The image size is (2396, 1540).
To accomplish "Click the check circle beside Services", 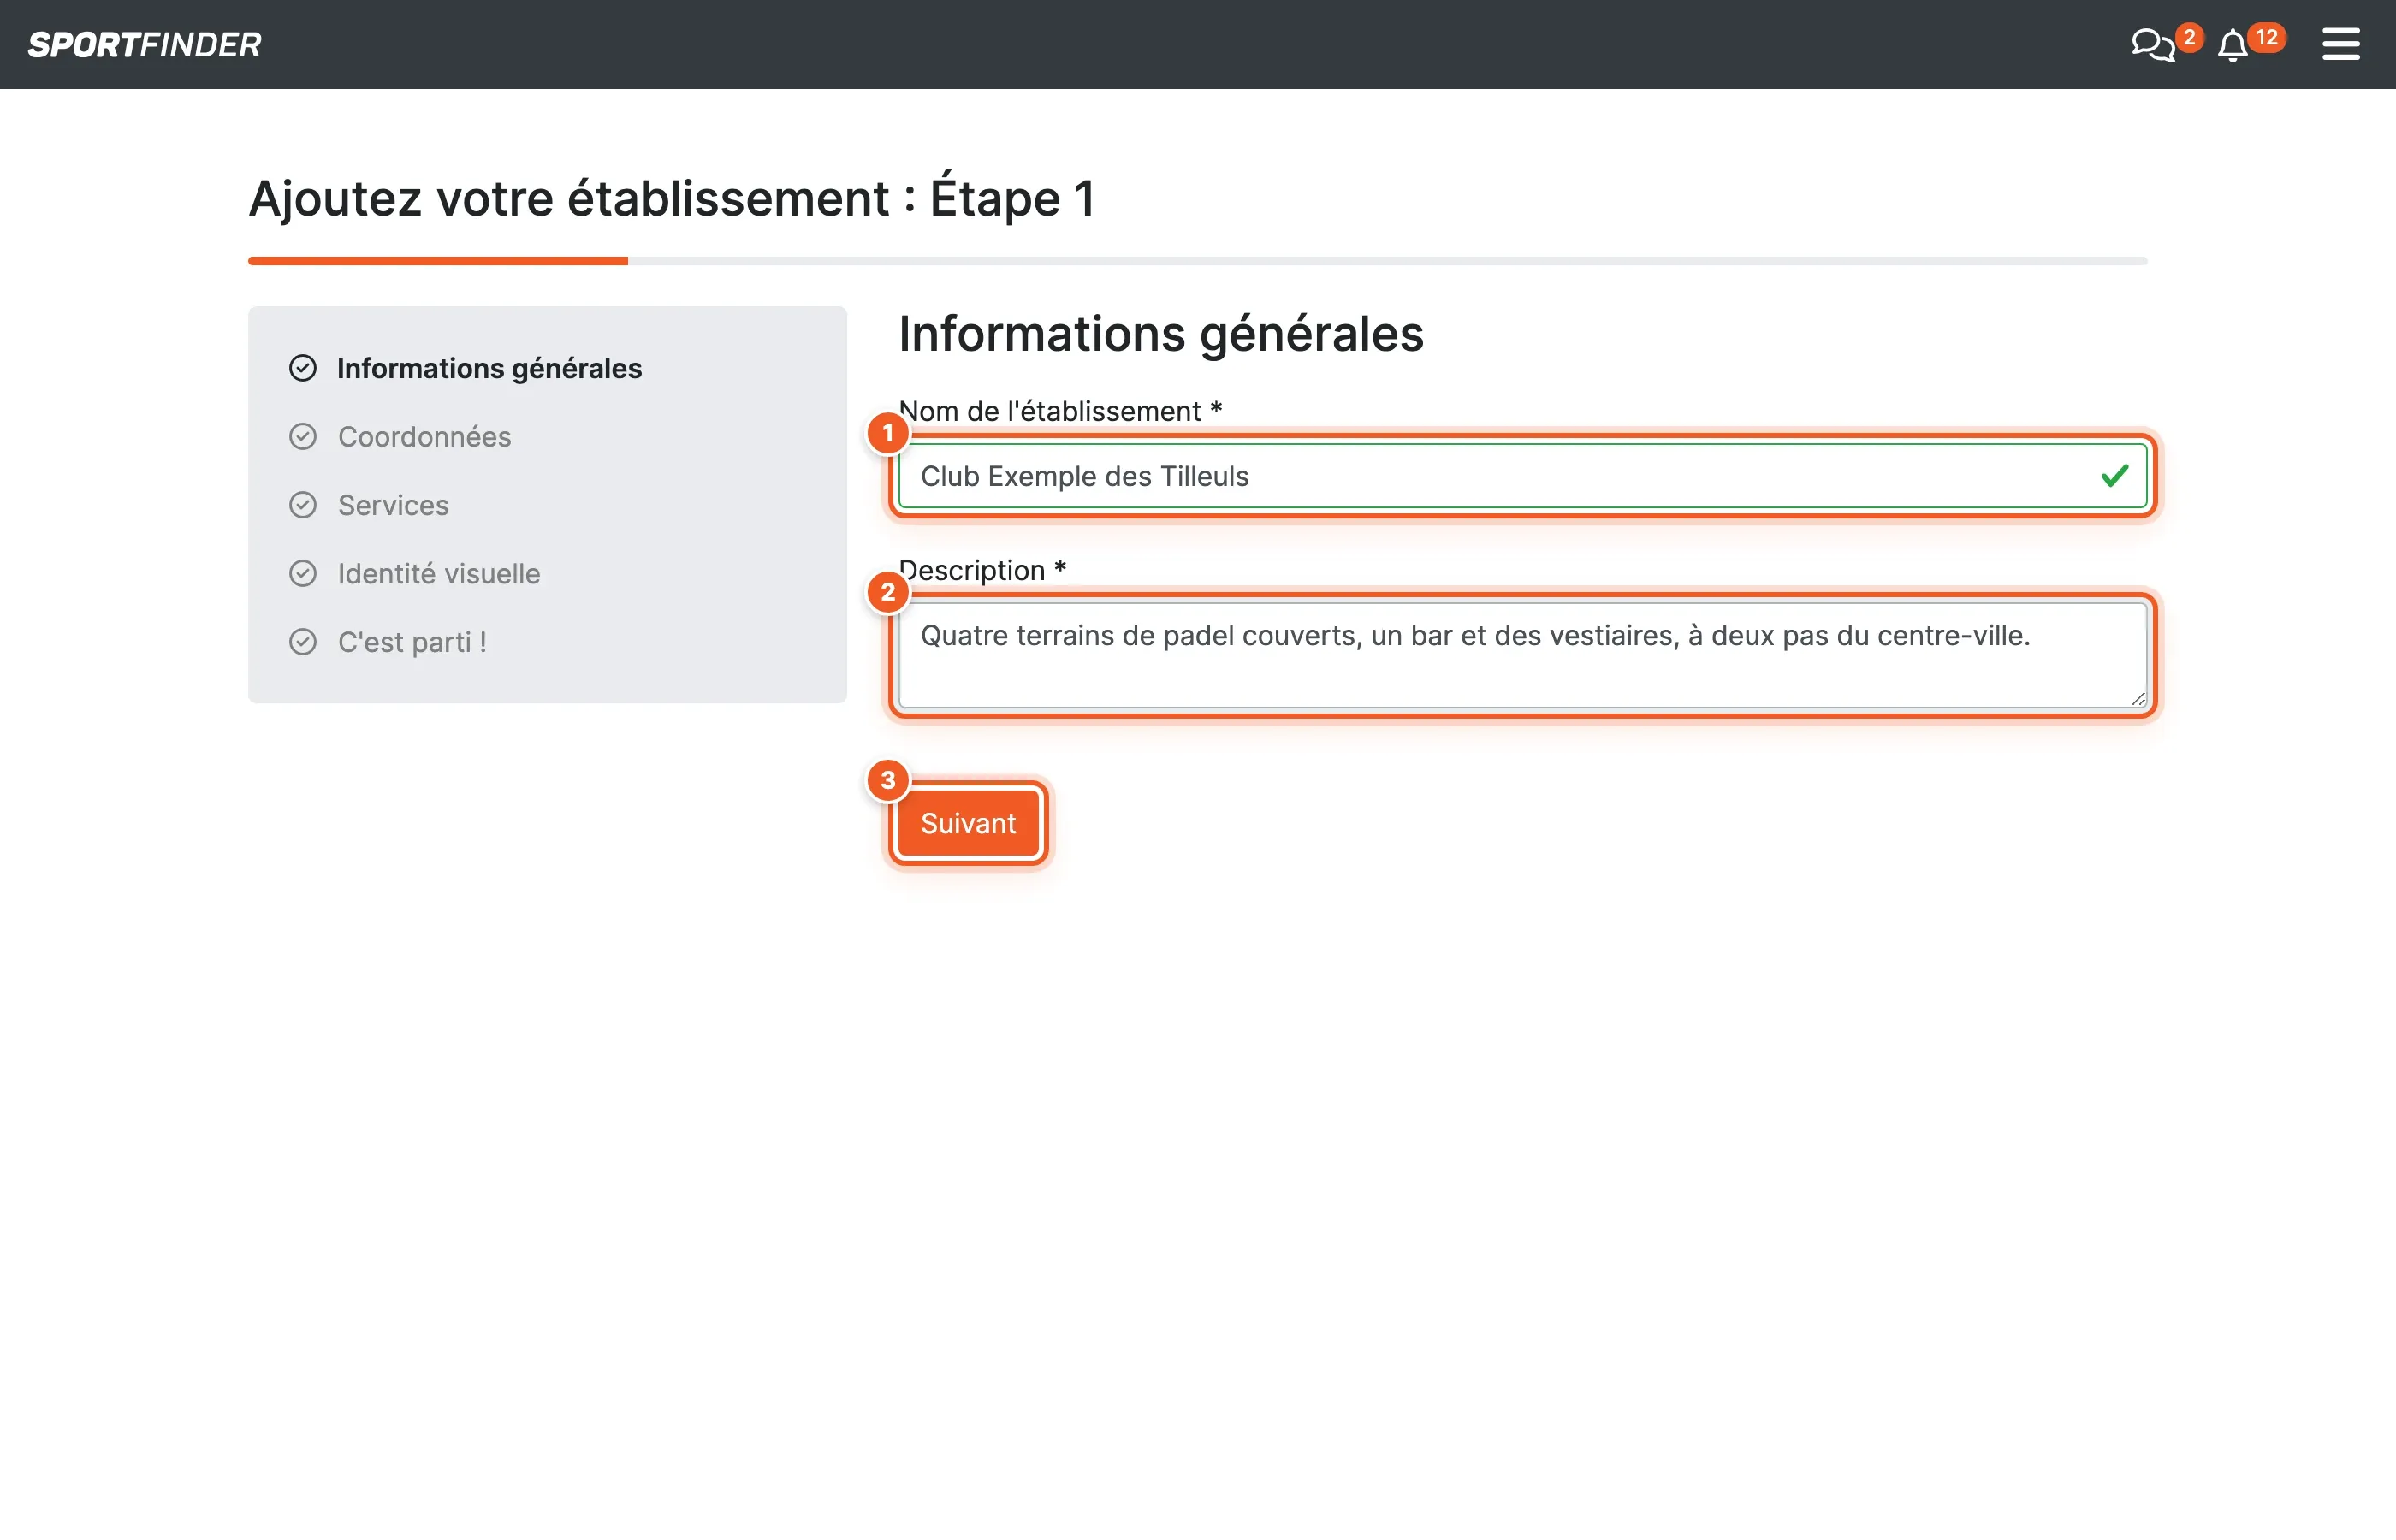I will pos(303,505).
